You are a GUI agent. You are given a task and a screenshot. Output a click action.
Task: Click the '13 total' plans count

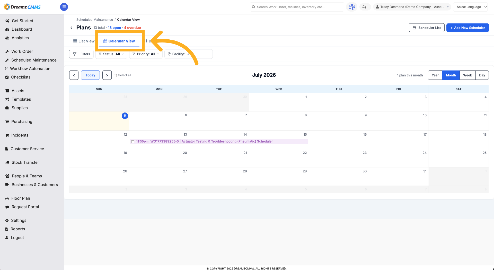coord(99,28)
